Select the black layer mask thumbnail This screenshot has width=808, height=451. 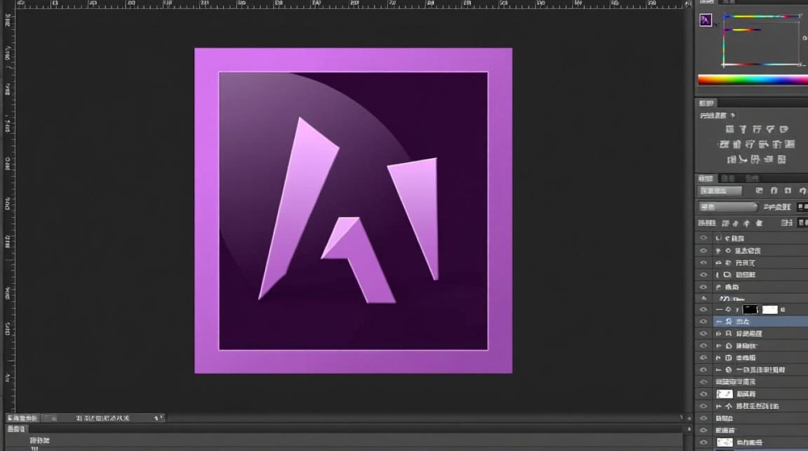point(750,310)
